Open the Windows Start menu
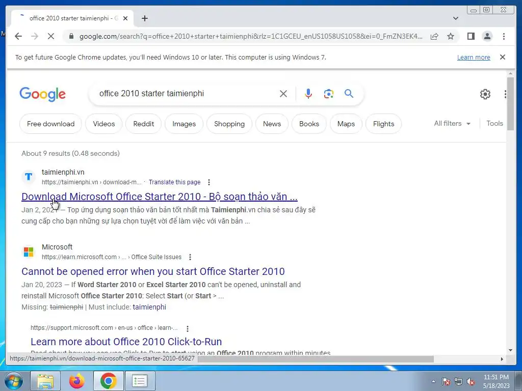This screenshot has height=391, width=522. [x=13, y=381]
